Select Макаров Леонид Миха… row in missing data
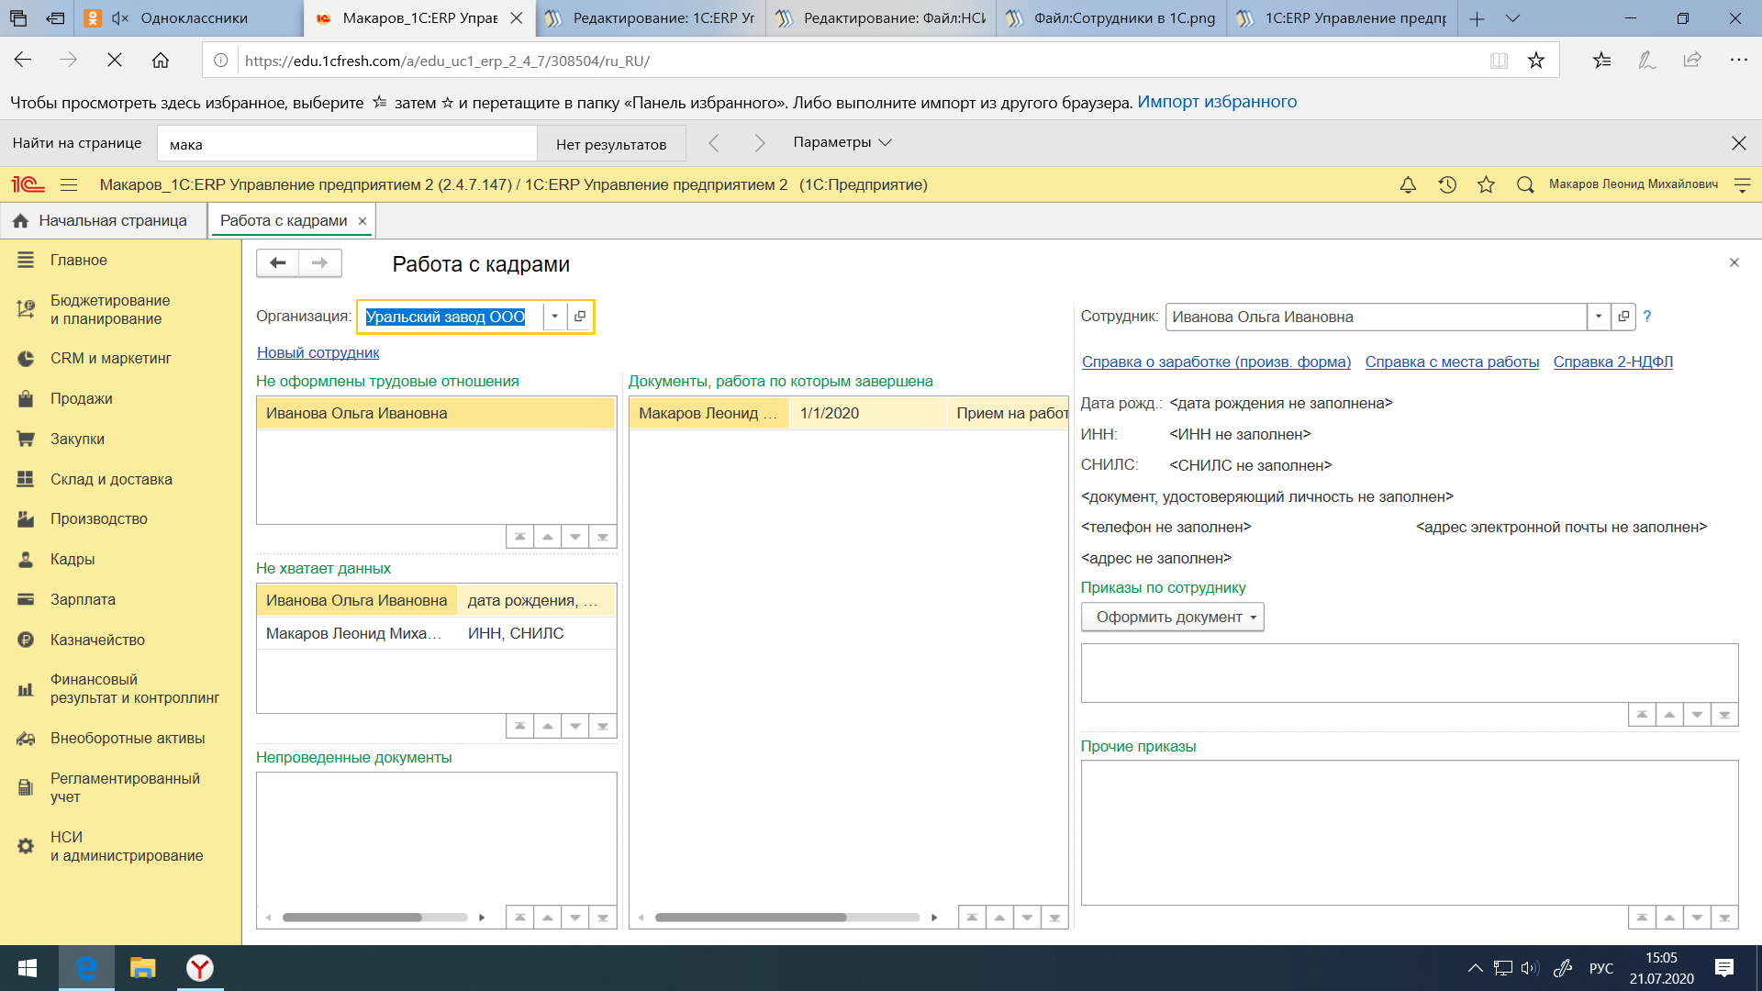The image size is (1762, 991). coord(436,633)
